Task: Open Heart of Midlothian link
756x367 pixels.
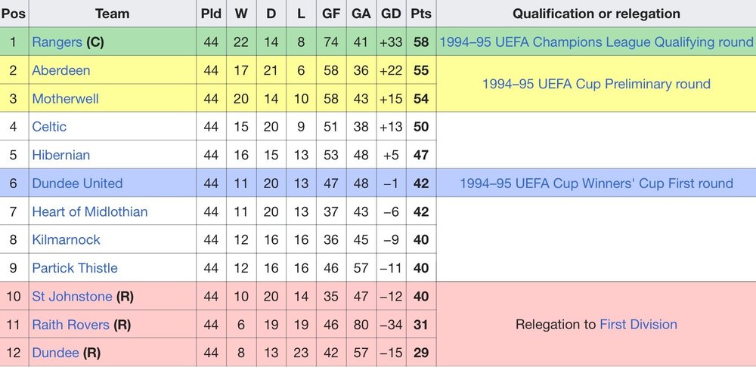Action: [89, 211]
